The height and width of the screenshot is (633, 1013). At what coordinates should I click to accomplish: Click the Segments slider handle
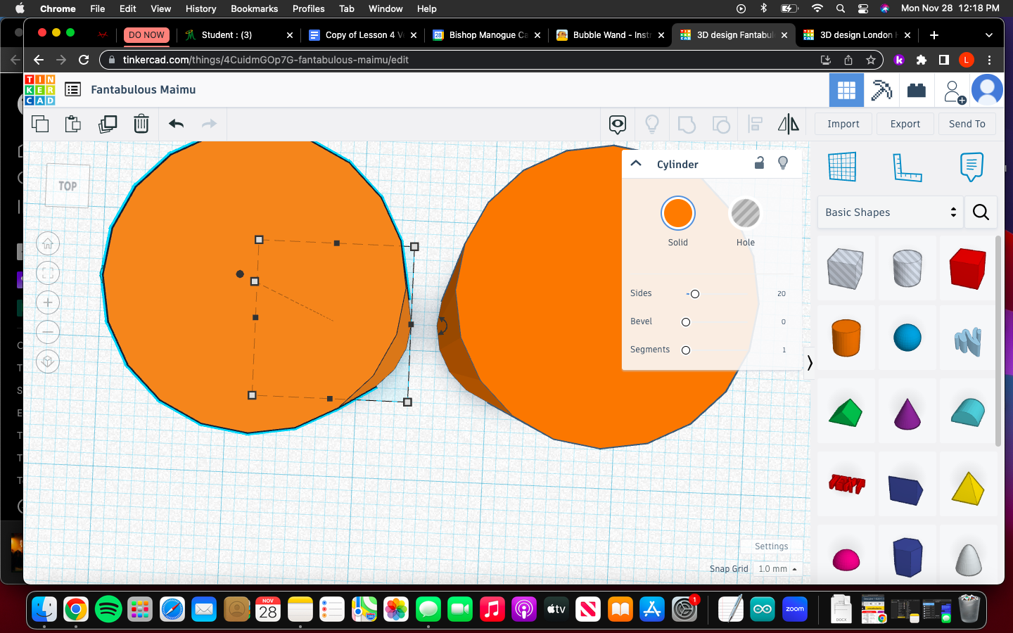(686, 350)
